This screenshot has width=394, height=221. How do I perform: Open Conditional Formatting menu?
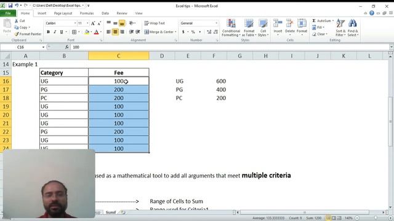[231, 28]
